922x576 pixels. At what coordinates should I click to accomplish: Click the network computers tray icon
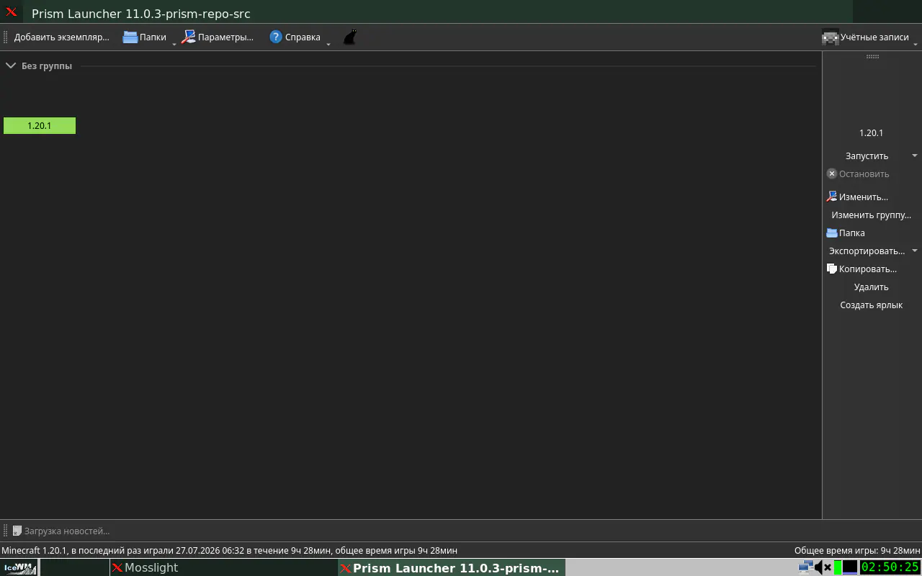click(x=806, y=567)
